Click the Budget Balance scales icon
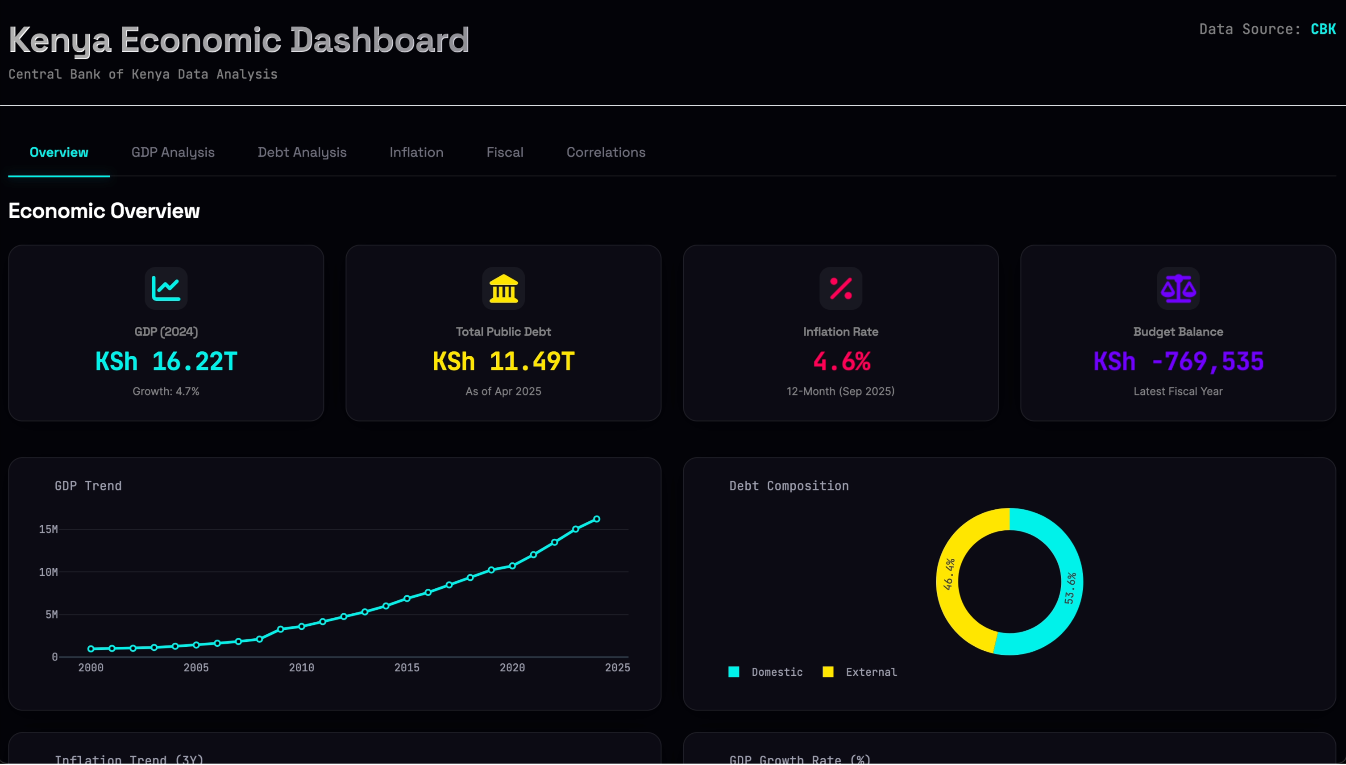1346x765 pixels. (x=1178, y=288)
